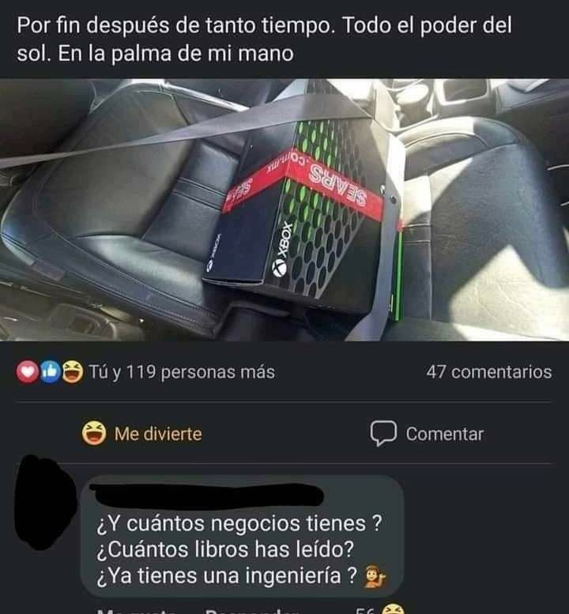Click the blue thumbs-up reaction icon
This screenshot has width=569, height=614.
(50, 372)
